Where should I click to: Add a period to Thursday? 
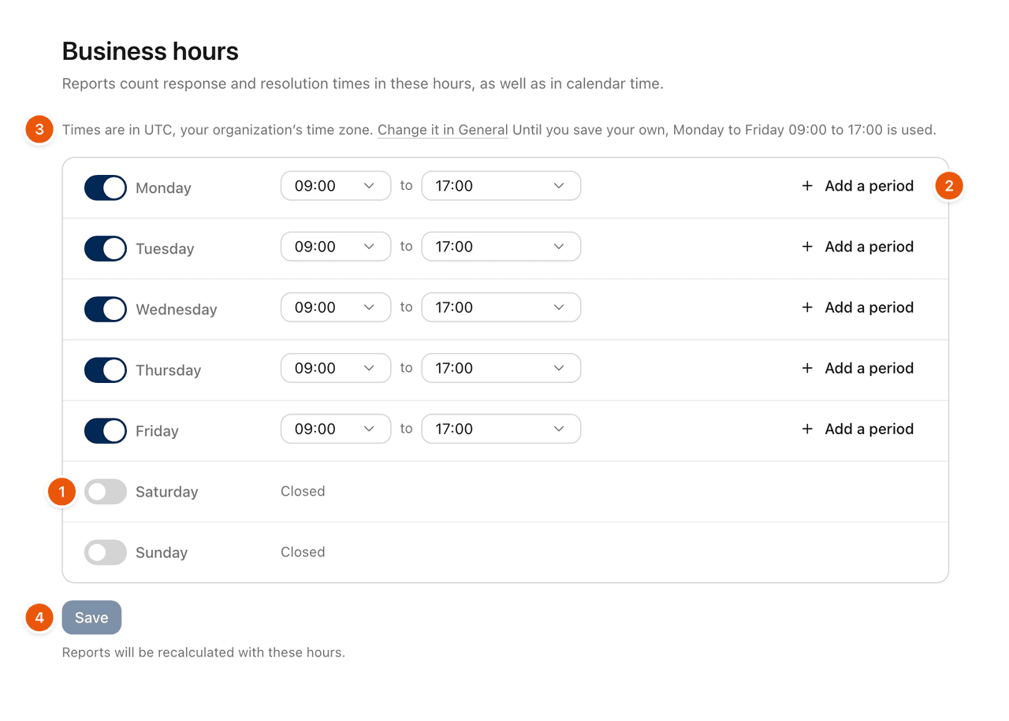858,368
